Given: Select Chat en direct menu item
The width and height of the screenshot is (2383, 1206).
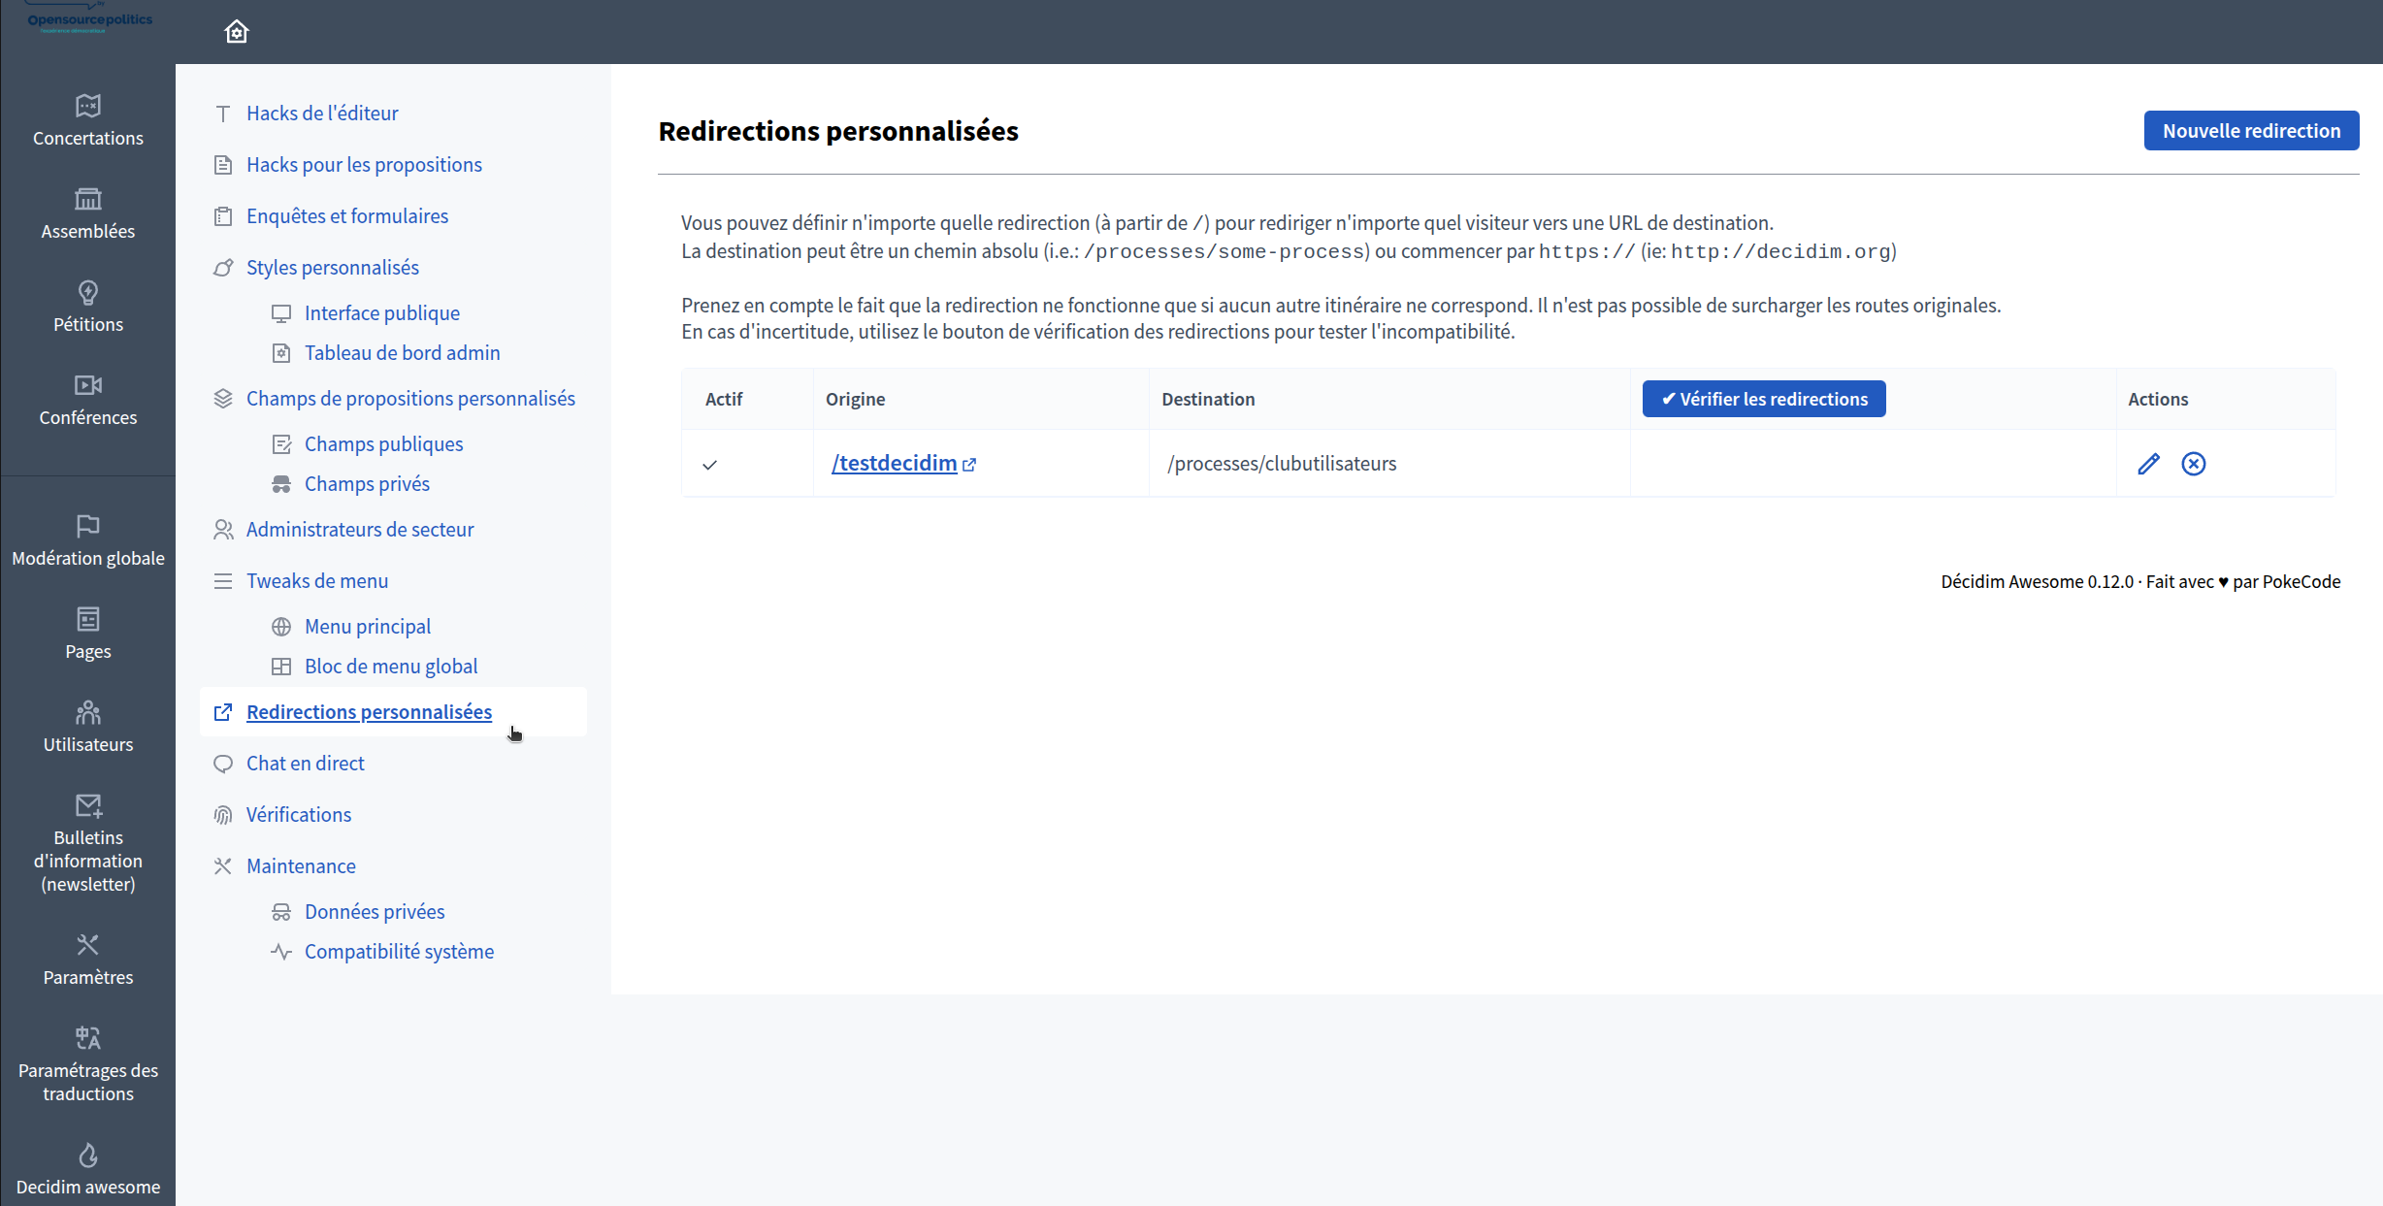Looking at the screenshot, I should [x=305, y=764].
